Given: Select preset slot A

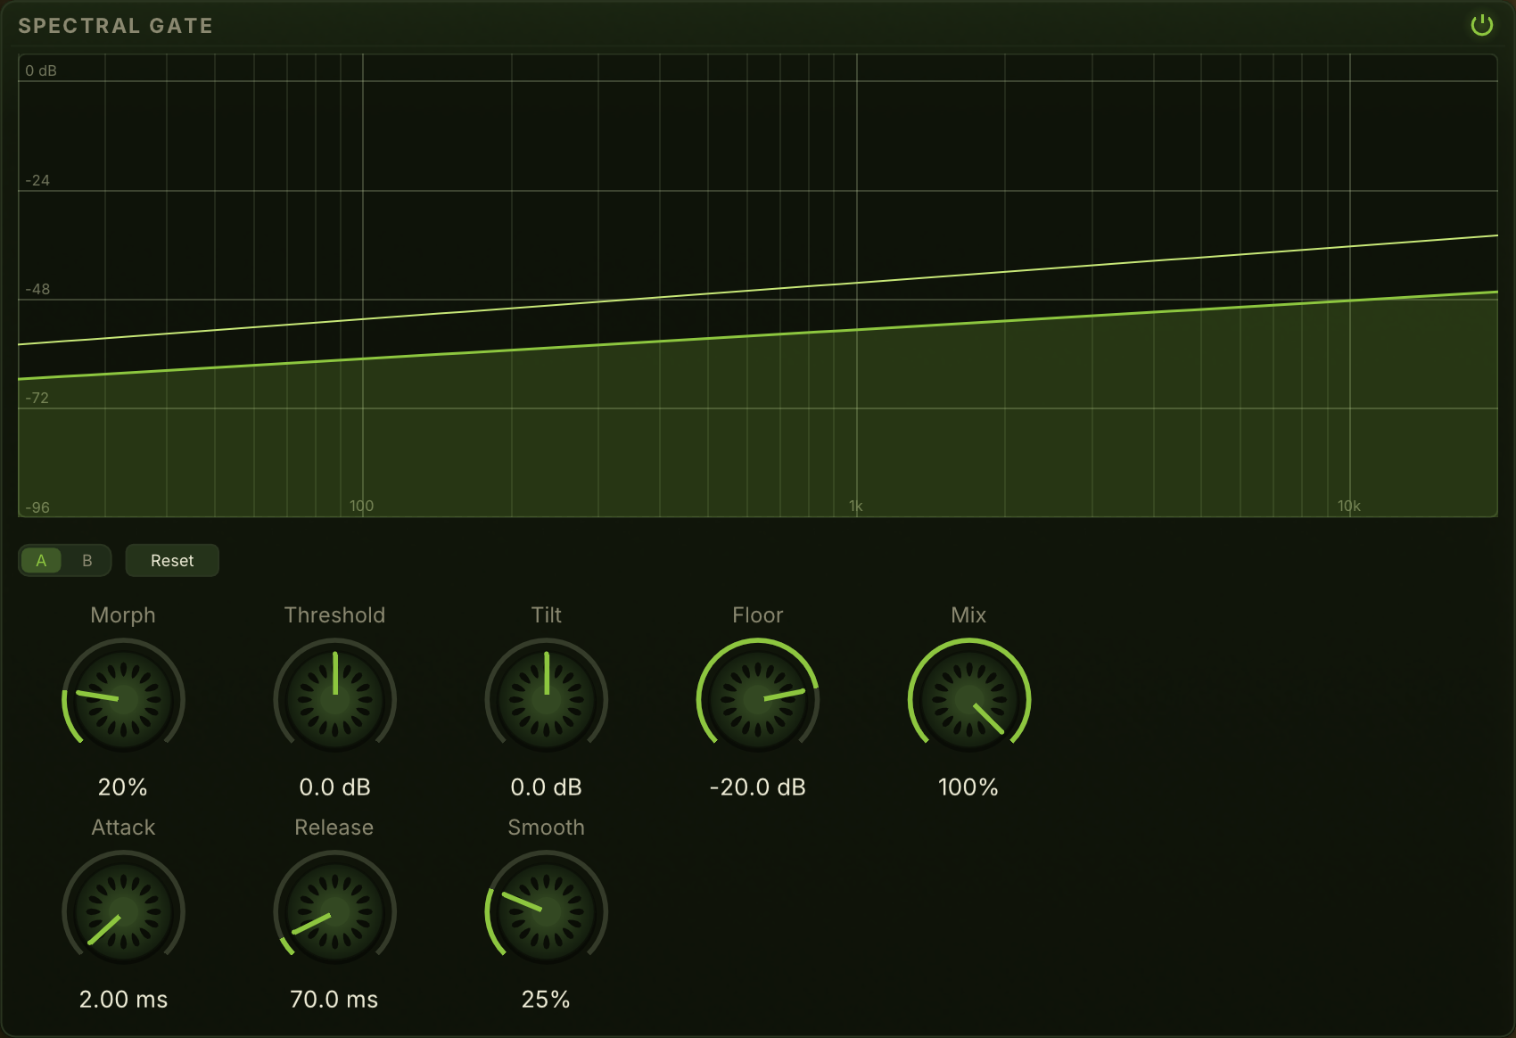Looking at the screenshot, I should coord(41,561).
